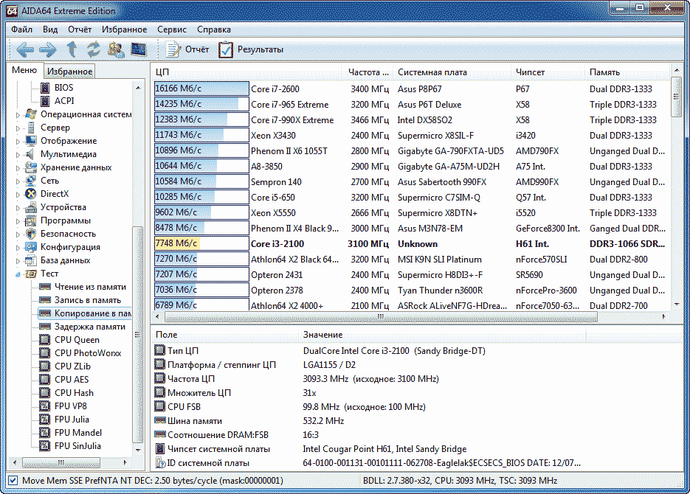Click the Конфигурация icon
This screenshot has width=690, height=494.
30,246
